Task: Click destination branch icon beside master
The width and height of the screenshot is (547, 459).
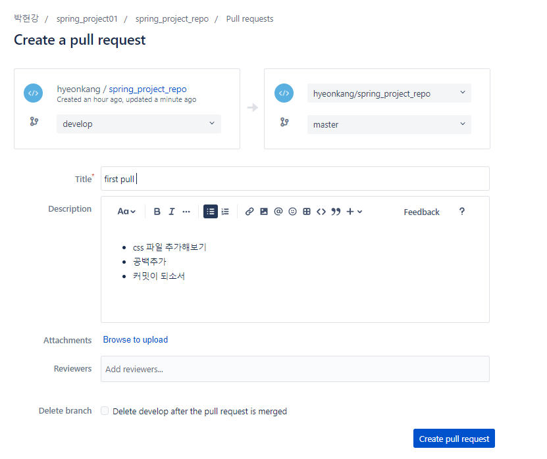Action: click(284, 122)
